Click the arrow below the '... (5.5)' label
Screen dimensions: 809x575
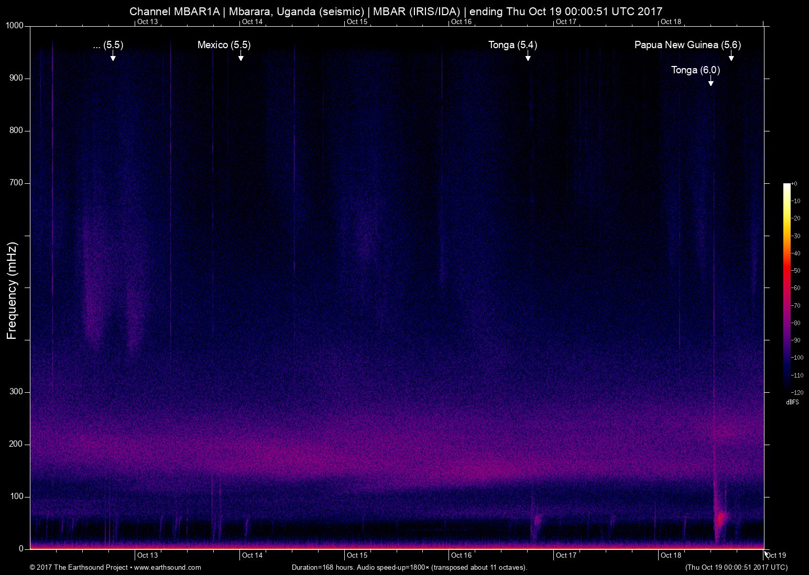113,57
